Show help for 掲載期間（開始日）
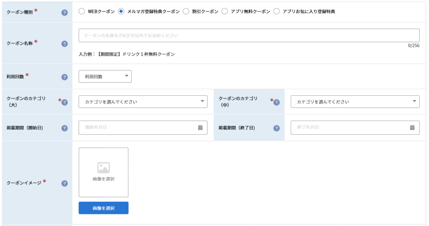The width and height of the screenshot is (429, 226). coord(64,128)
